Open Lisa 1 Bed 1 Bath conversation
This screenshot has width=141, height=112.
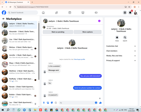tap(19, 41)
